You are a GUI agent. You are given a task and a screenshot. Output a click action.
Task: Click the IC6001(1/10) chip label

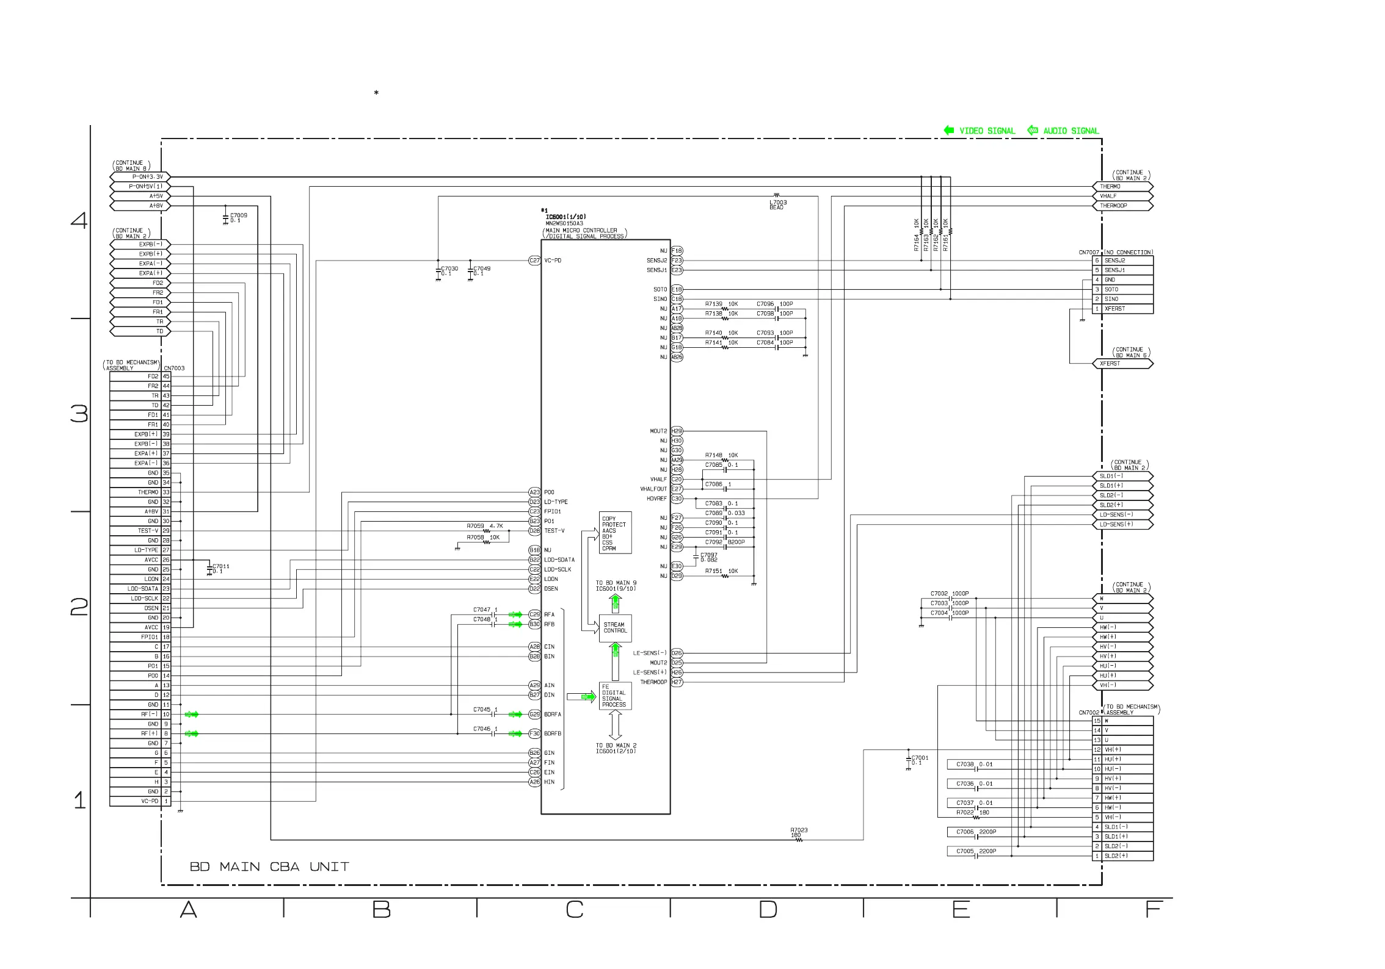pyautogui.click(x=565, y=217)
